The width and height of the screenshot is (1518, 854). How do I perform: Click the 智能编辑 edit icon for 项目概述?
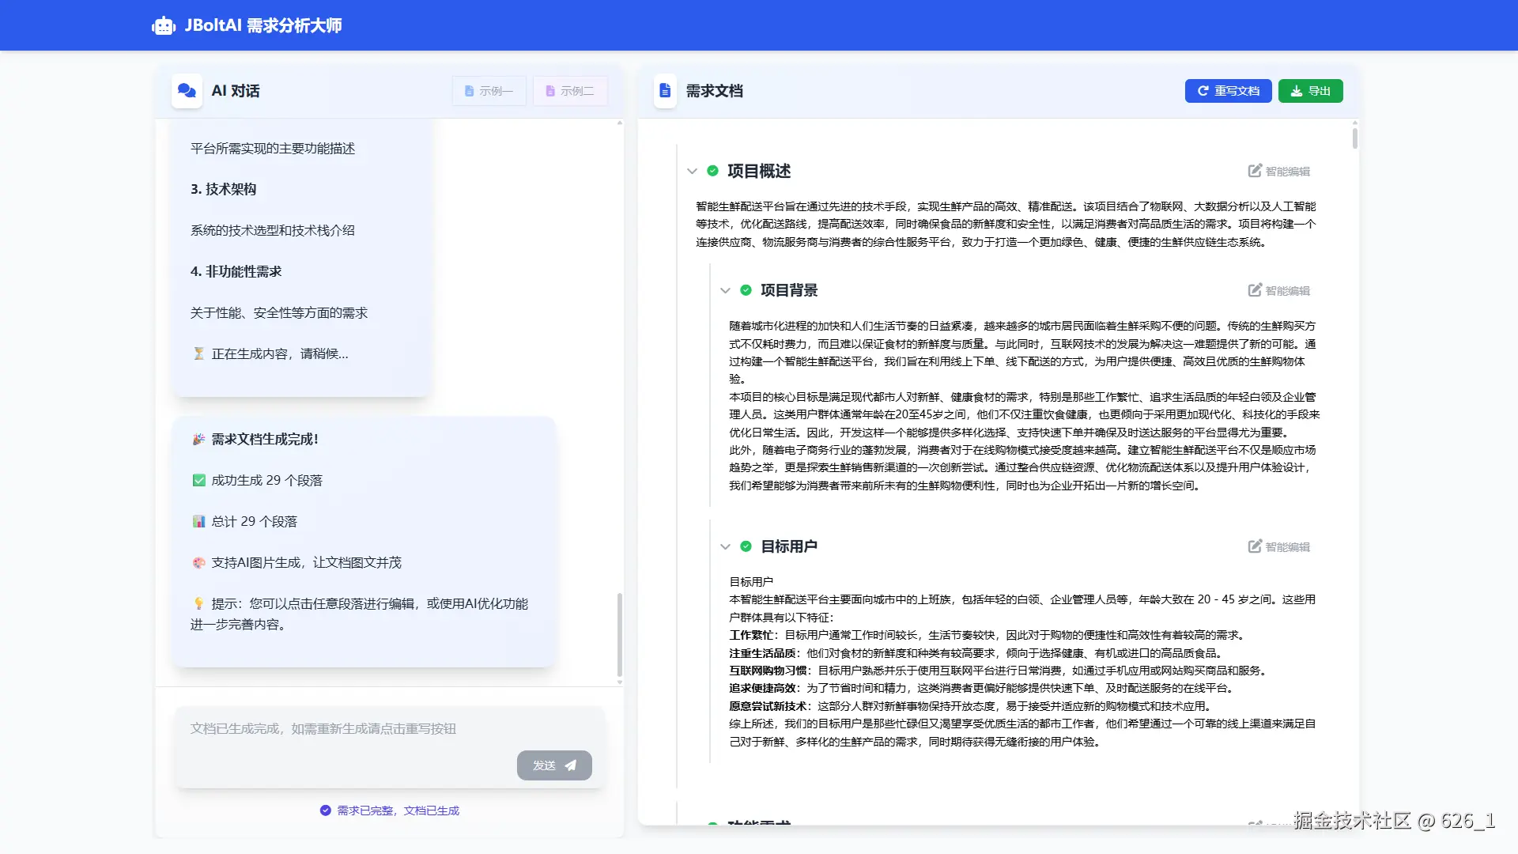1253,171
